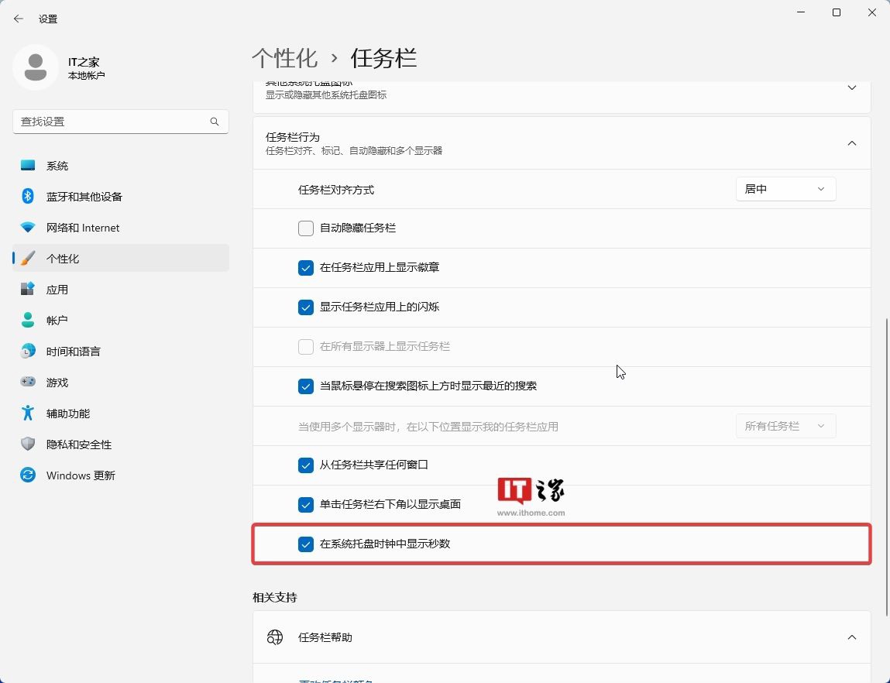The height and width of the screenshot is (683, 890).
Task: Open 系统 (System) settings from sidebar
Action: [57, 165]
